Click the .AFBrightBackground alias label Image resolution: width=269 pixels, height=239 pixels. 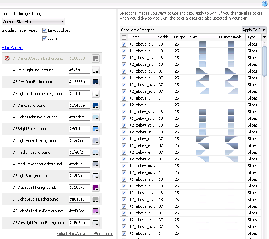(x=30, y=129)
